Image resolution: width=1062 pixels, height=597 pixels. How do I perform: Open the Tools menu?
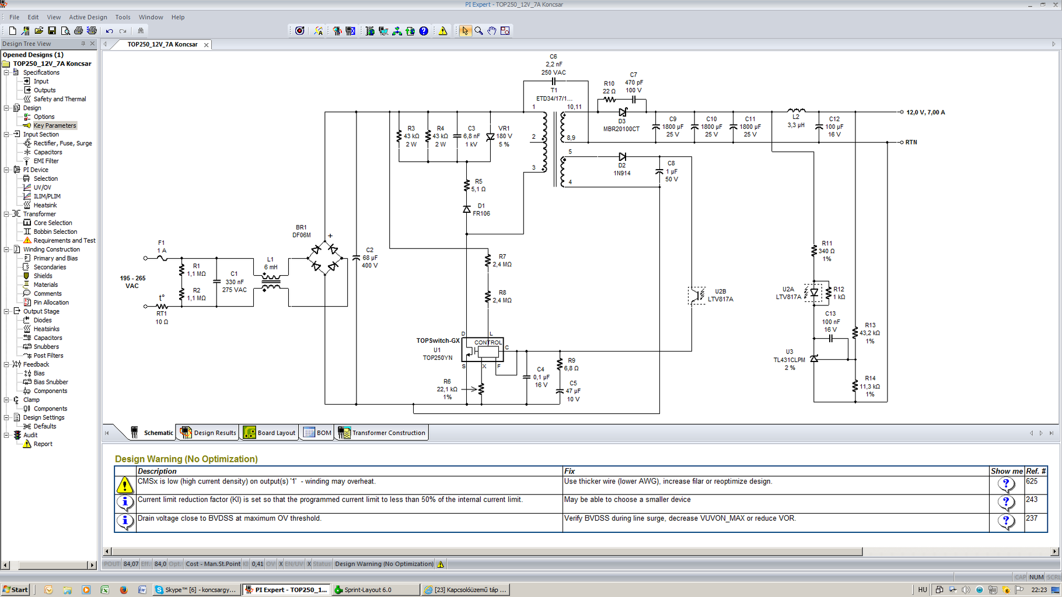click(123, 17)
